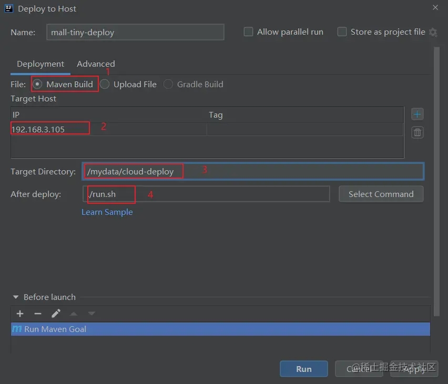448x384 pixels.
Task: Select the Gradle Build radio option
Action: click(x=168, y=84)
